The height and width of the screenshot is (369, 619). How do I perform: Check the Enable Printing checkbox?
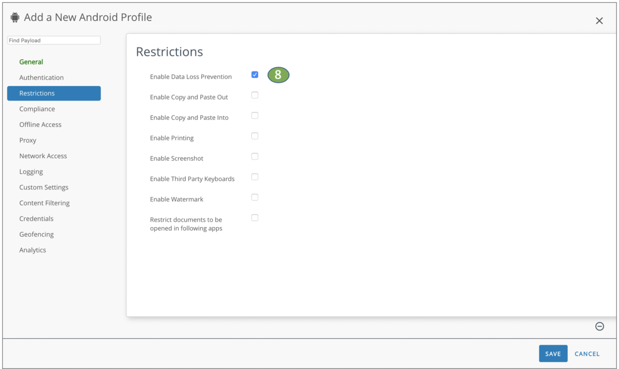(x=255, y=136)
